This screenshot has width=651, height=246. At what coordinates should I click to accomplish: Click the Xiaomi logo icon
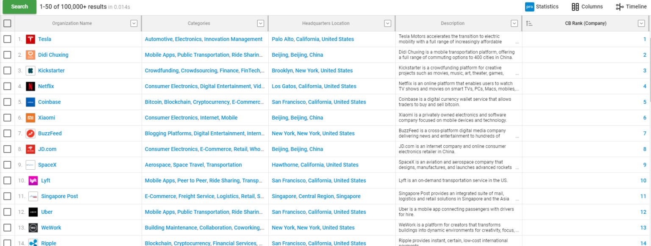(x=30, y=118)
